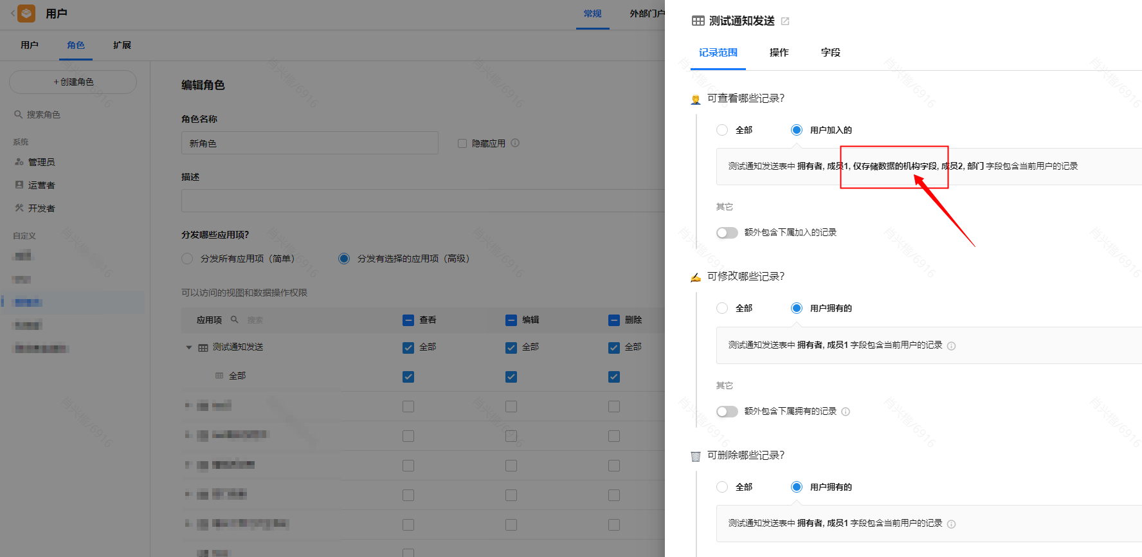Click the back arrow beside the app logo
This screenshot has height=557, width=1142.
[x=12, y=14]
